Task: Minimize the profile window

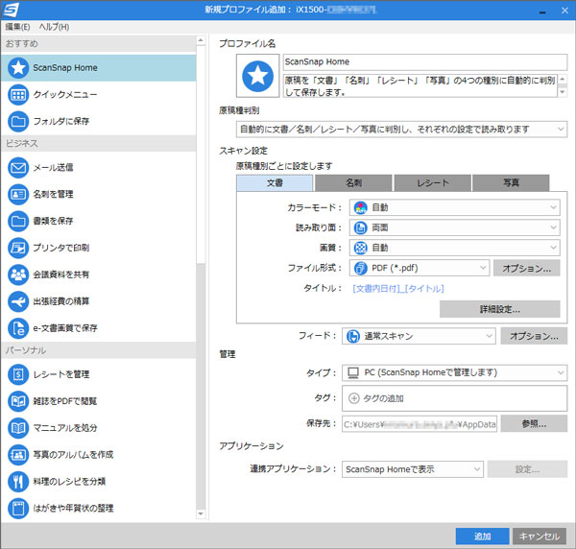Action: point(542,11)
